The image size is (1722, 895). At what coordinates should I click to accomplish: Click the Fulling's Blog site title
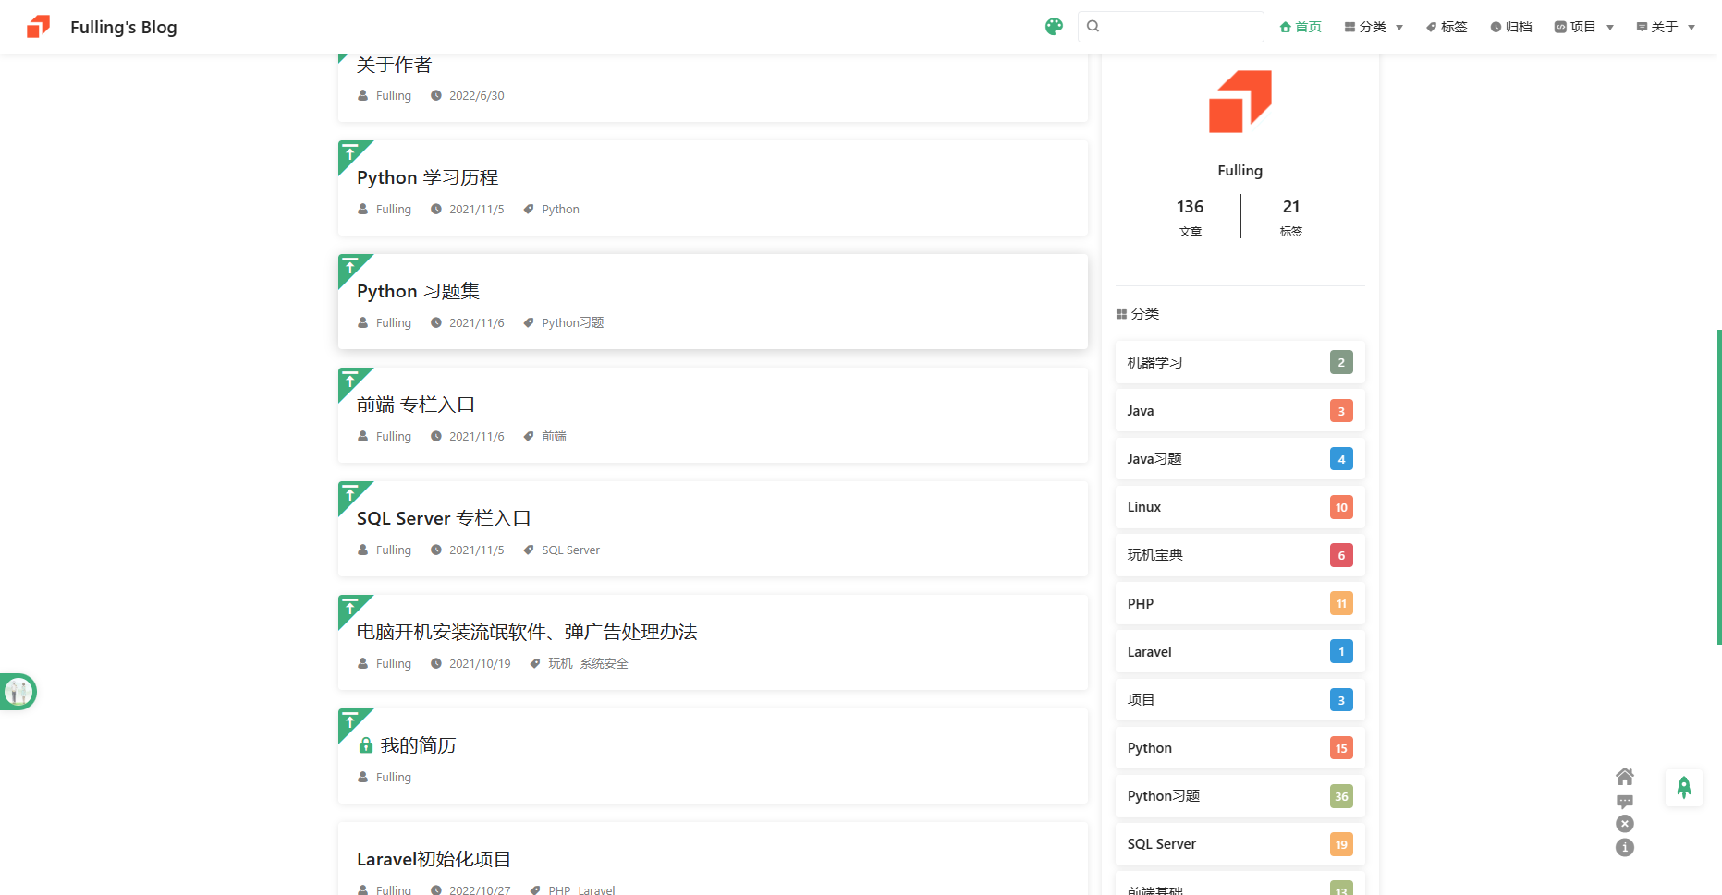[124, 27]
